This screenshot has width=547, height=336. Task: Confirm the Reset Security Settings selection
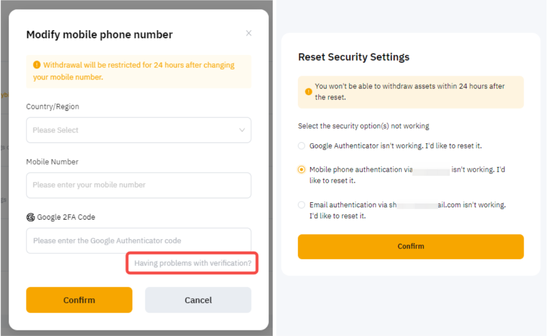pyautogui.click(x=410, y=246)
